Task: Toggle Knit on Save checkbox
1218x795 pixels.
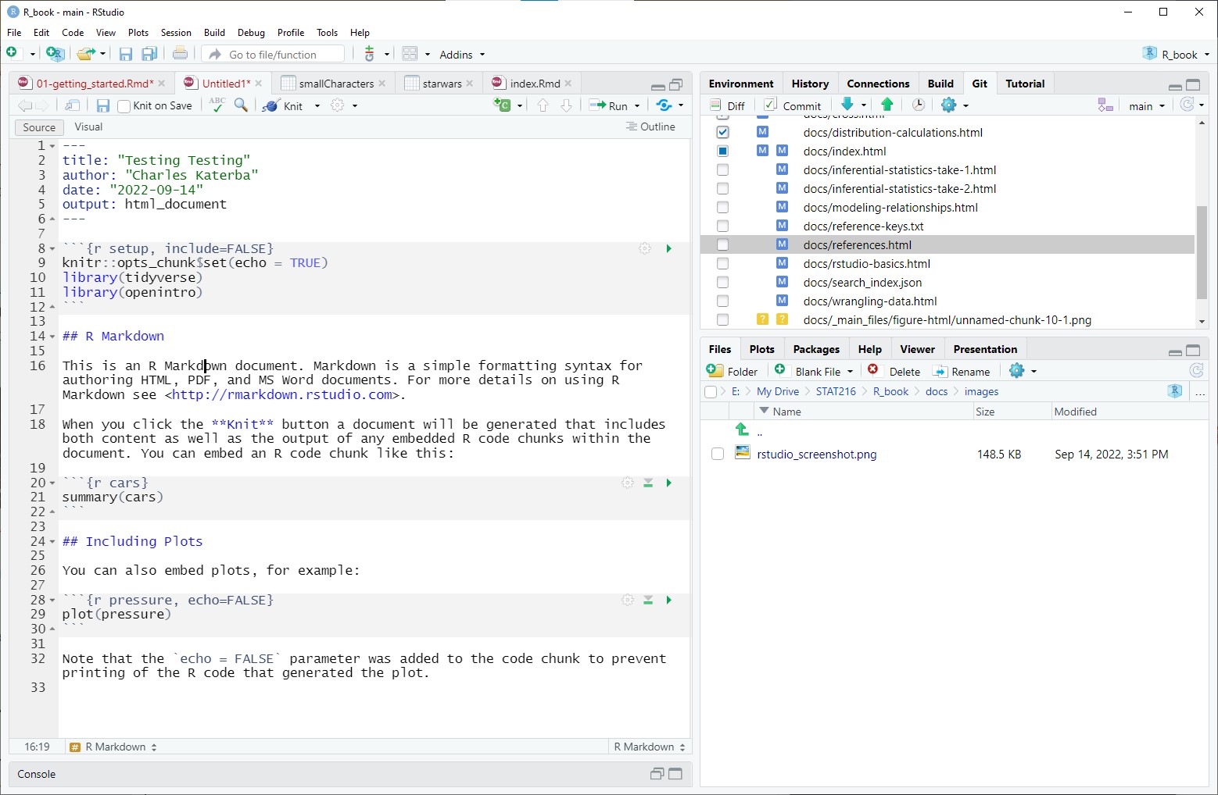Action: coord(124,106)
